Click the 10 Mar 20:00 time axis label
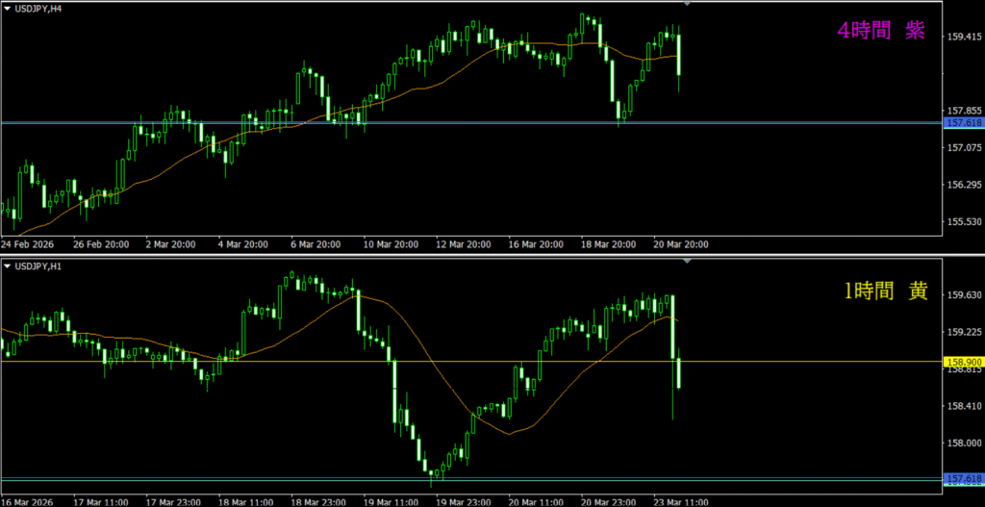 tap(390, 244)
